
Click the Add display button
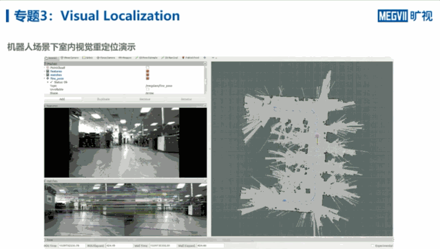tap(62, 99)
